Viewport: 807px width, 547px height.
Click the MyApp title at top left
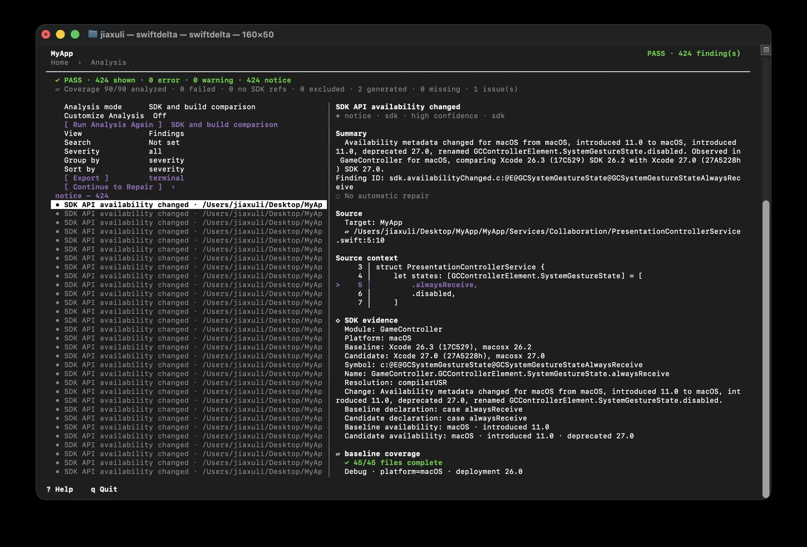(62, 53)
